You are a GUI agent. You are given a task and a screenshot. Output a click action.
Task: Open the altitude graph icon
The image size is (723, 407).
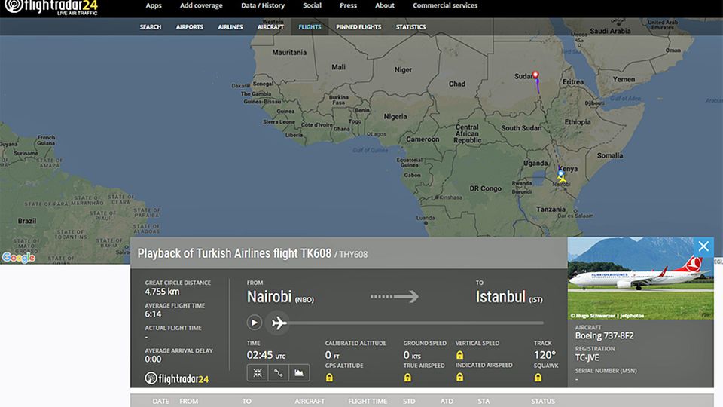coord(299,372)
